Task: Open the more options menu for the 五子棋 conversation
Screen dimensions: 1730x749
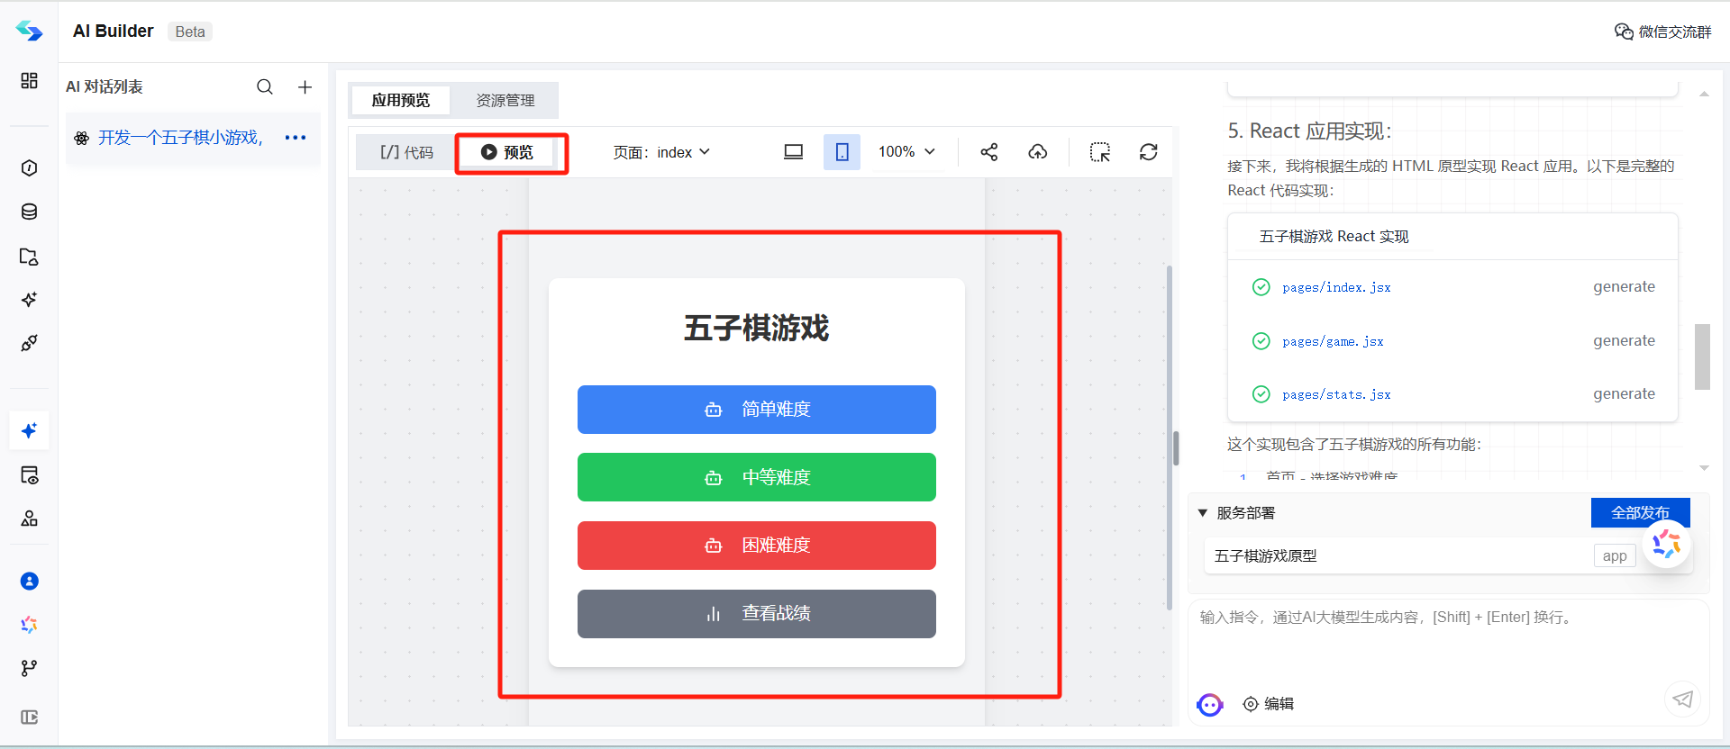Action: (296, 138)
